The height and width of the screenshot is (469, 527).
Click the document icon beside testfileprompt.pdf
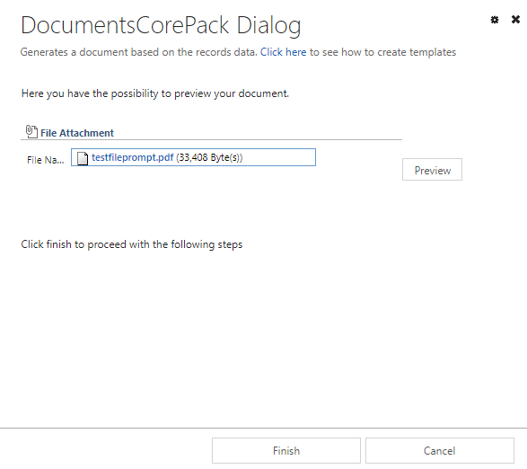coord(83,158)
